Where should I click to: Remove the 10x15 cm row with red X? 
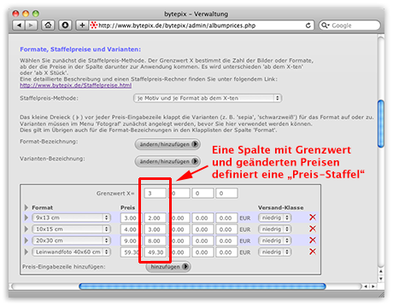(313, 229)
